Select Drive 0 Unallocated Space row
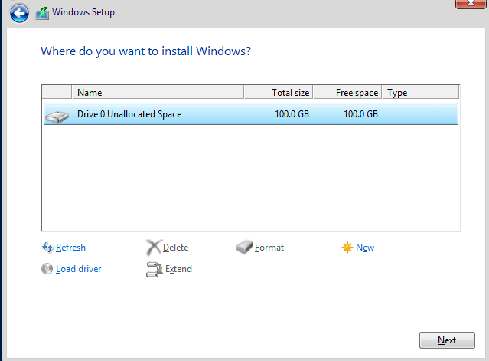The image size is (489, 361). (251, 114)
